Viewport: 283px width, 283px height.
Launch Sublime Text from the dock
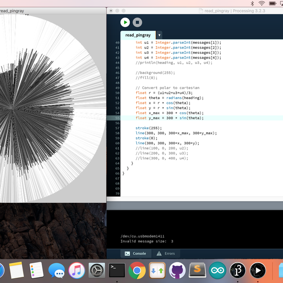[197, 271]
